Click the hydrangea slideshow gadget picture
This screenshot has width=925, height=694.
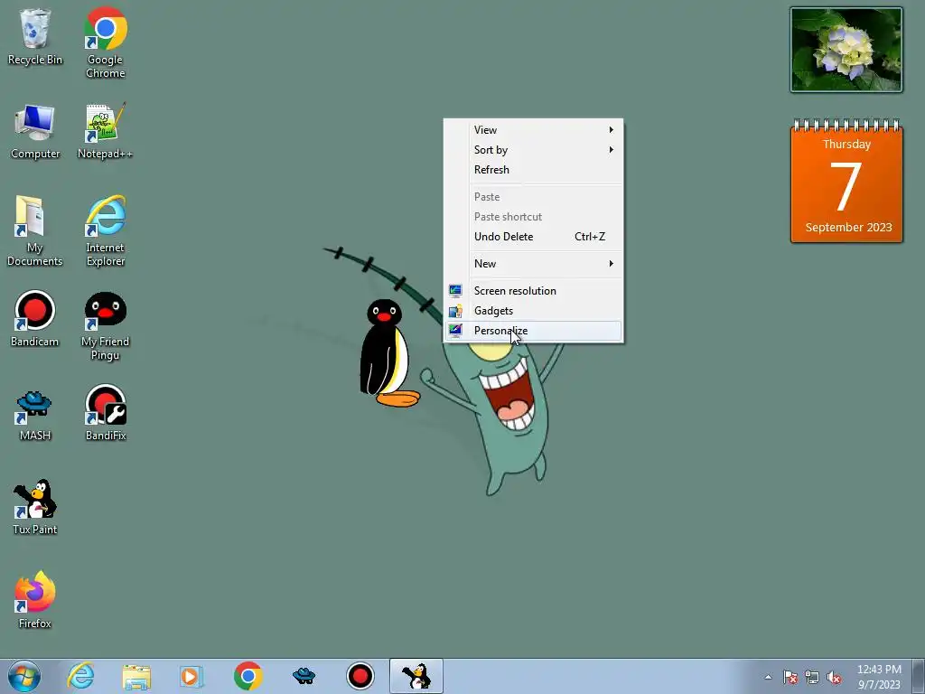(846, 50)
